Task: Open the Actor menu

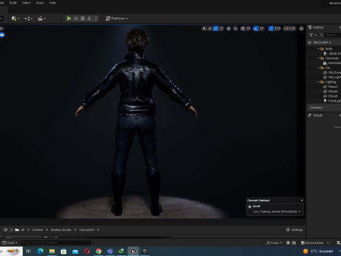Action: 40,3
